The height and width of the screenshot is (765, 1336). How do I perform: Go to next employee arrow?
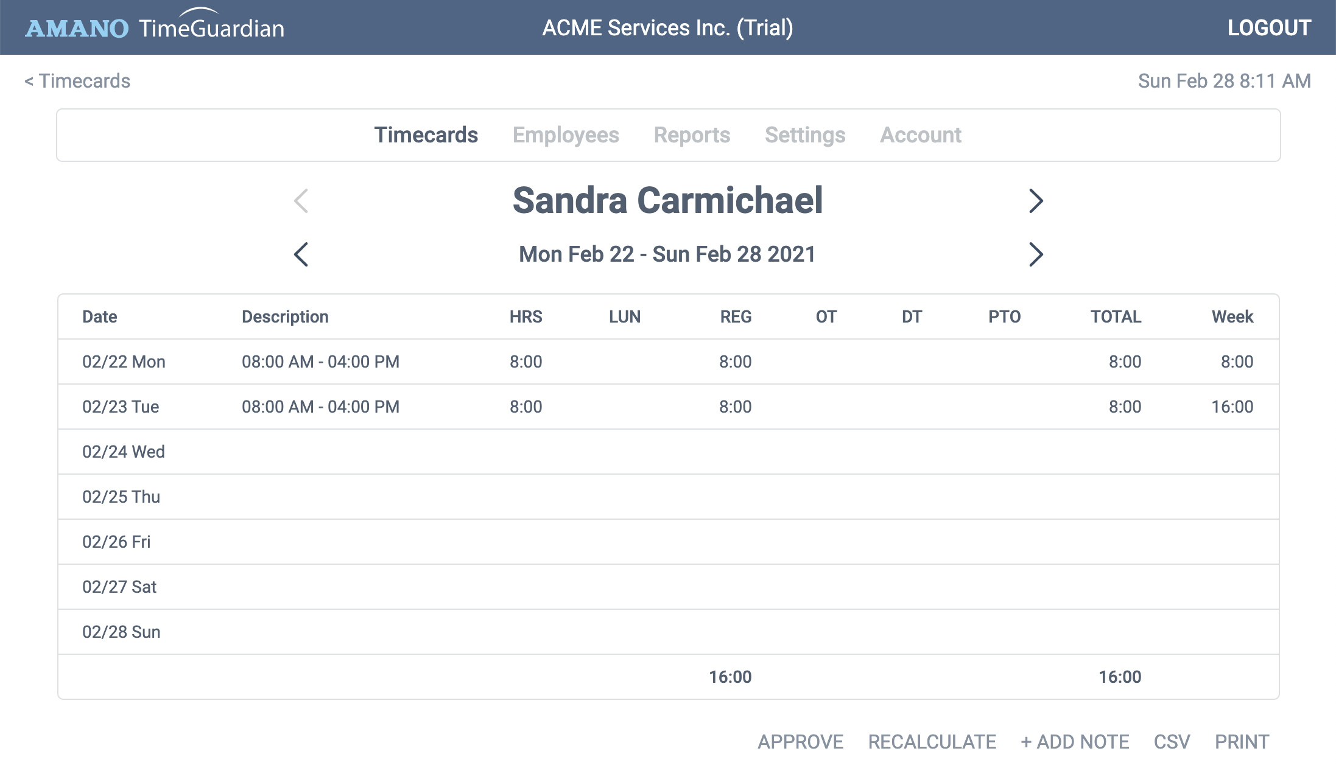point(1036,201)
